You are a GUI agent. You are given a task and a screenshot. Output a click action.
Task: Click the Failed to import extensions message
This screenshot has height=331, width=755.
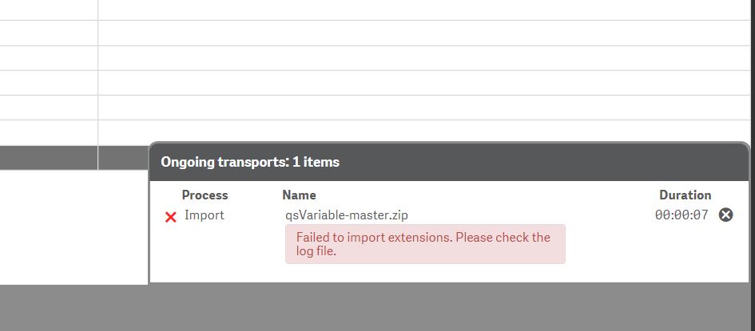tap(424, 244)
